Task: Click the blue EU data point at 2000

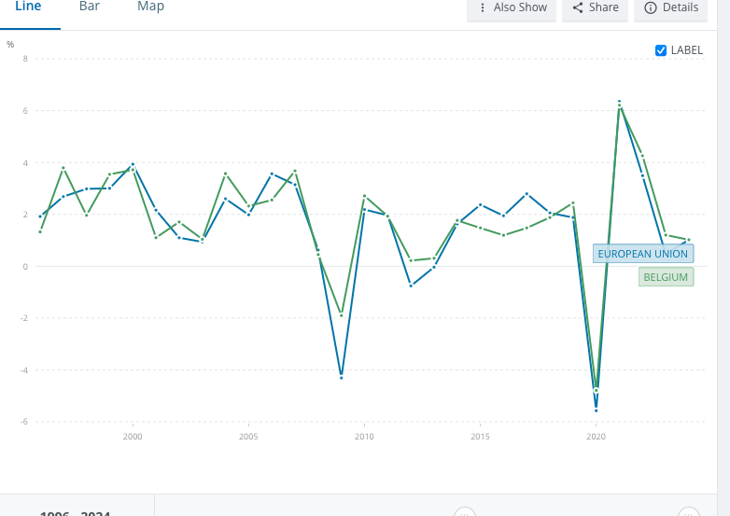Action: click(x=133, y=164)
